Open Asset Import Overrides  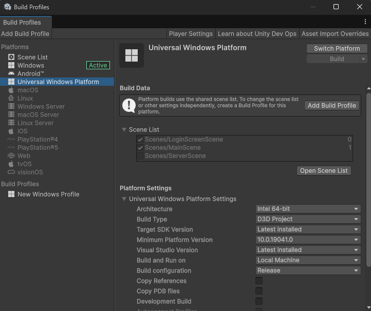point(335,34)
